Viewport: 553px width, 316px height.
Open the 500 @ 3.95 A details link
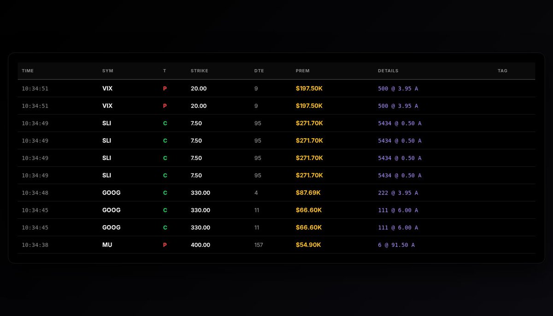397,88
